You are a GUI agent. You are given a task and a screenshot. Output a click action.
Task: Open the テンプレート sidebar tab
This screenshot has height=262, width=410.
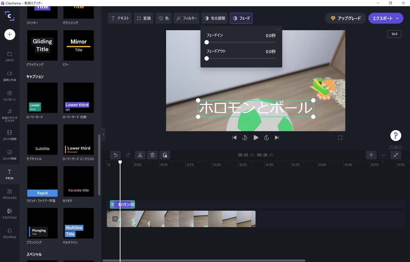coord(10,95)
